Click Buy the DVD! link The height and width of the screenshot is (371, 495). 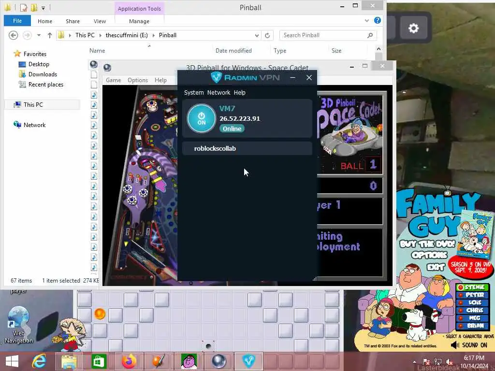[427, 244]
